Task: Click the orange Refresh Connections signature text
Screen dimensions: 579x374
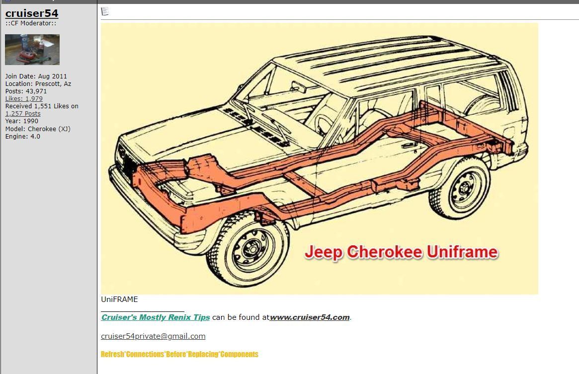Action: point(179,354)
